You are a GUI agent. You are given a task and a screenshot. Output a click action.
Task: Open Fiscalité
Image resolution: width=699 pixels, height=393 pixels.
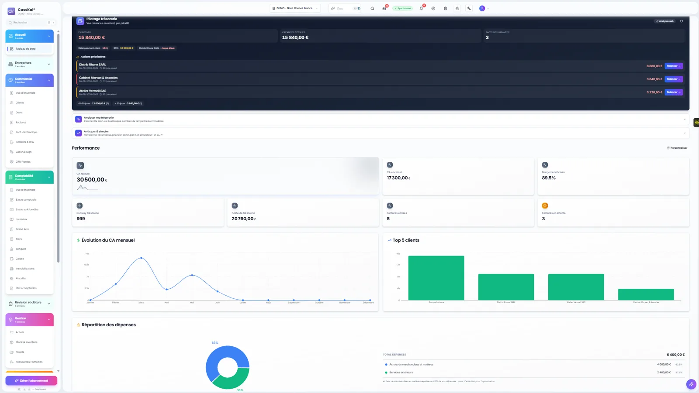(30, 278)
